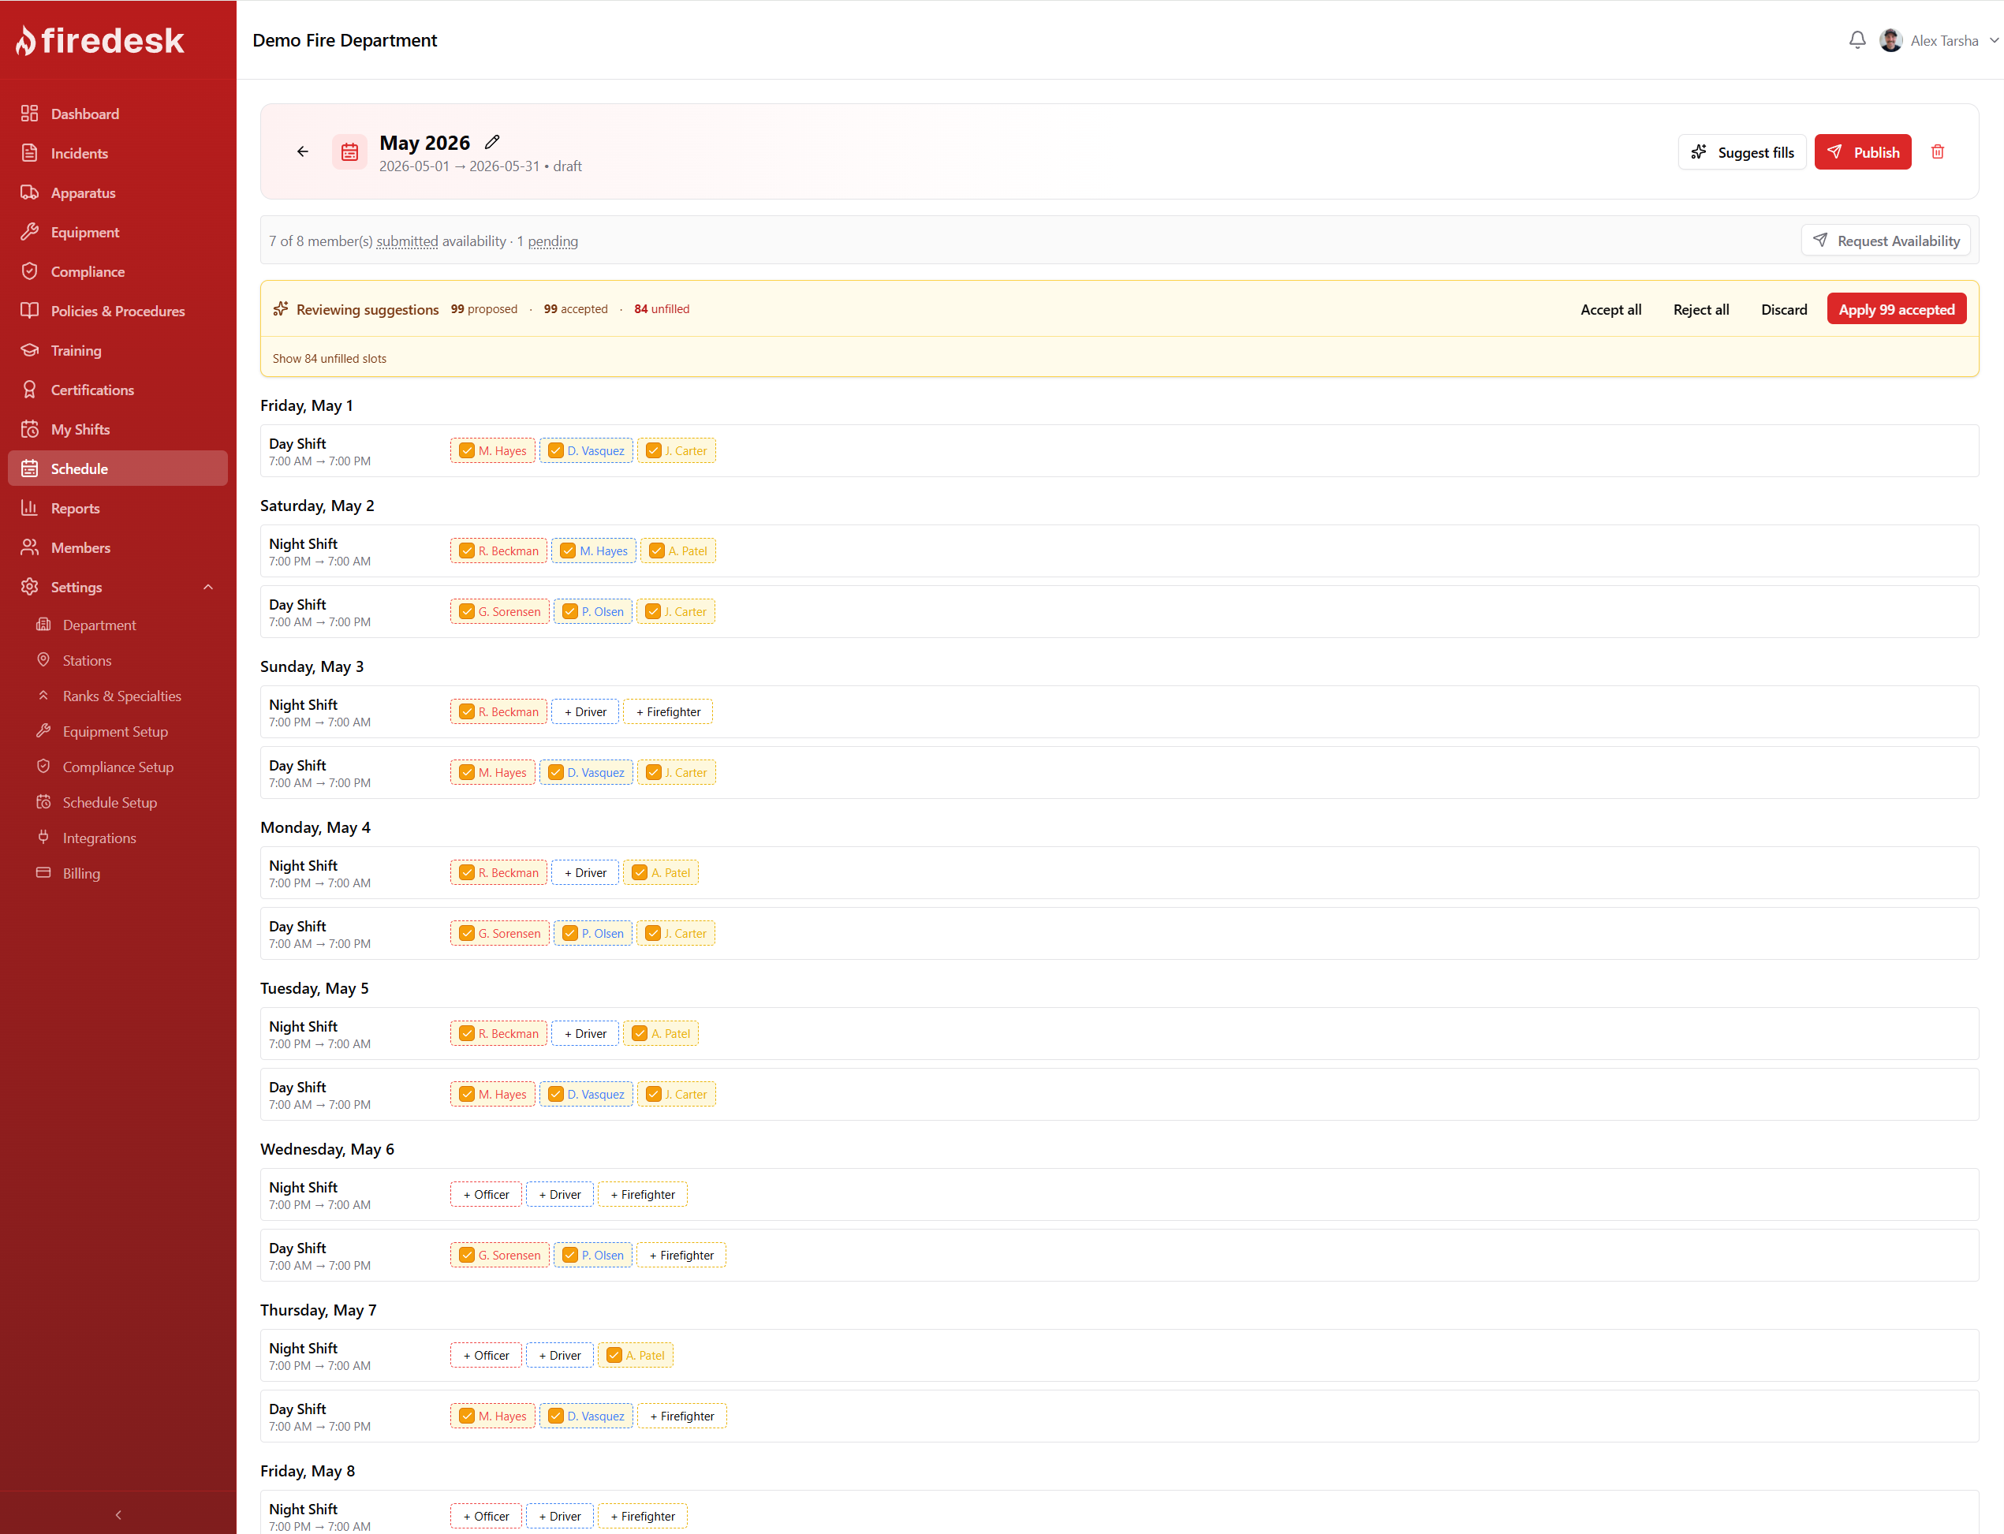Click the submitted availability link
The image size is (2004, 1534).
click(x=407, y=241)
